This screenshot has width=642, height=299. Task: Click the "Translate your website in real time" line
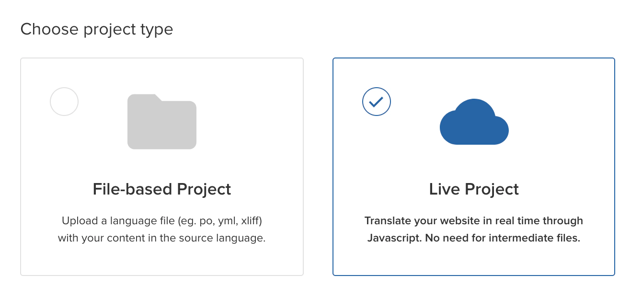[474, 221]
